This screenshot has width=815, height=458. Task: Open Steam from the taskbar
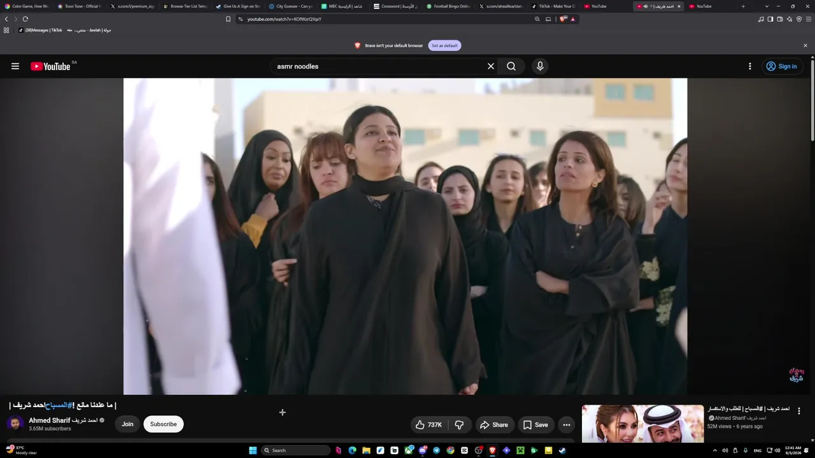[x=562, y=450]
